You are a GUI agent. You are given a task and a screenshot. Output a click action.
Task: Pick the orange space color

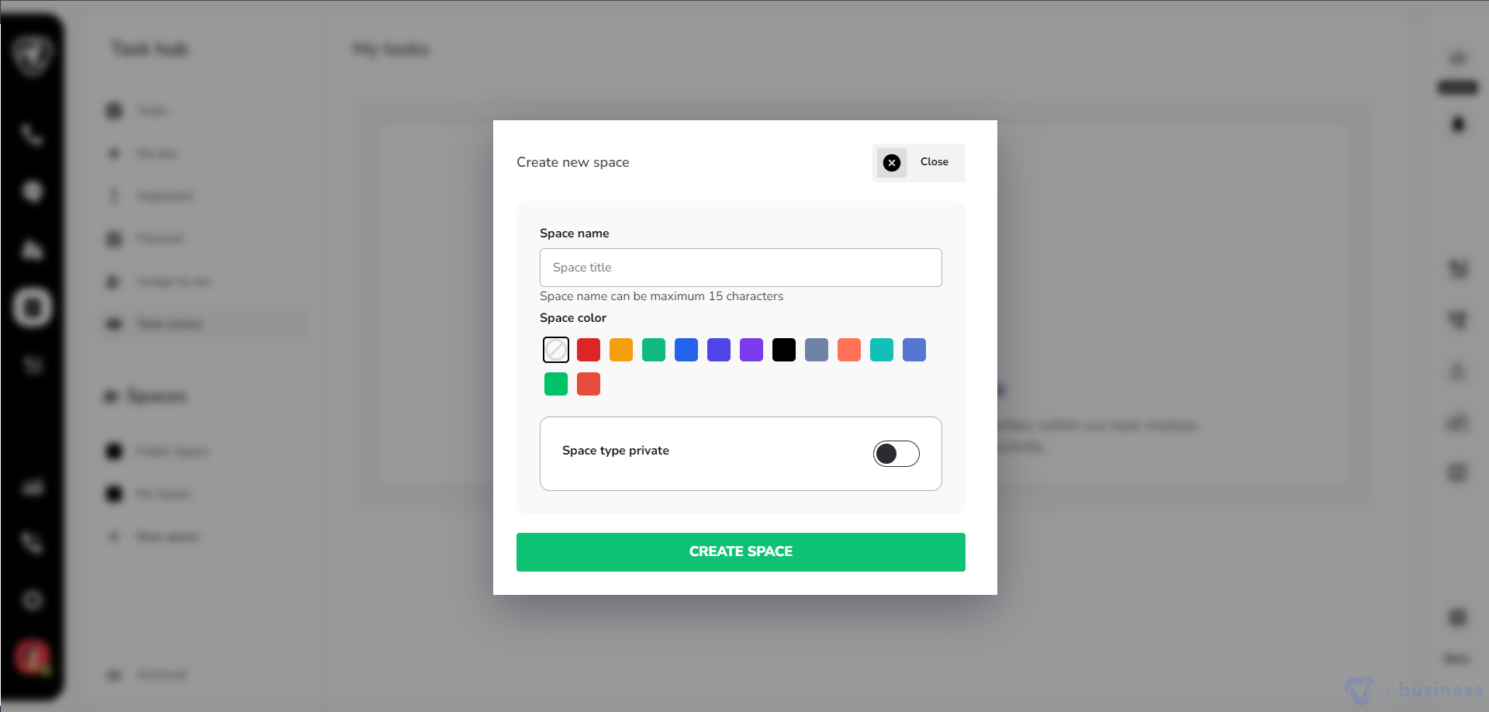621,350
